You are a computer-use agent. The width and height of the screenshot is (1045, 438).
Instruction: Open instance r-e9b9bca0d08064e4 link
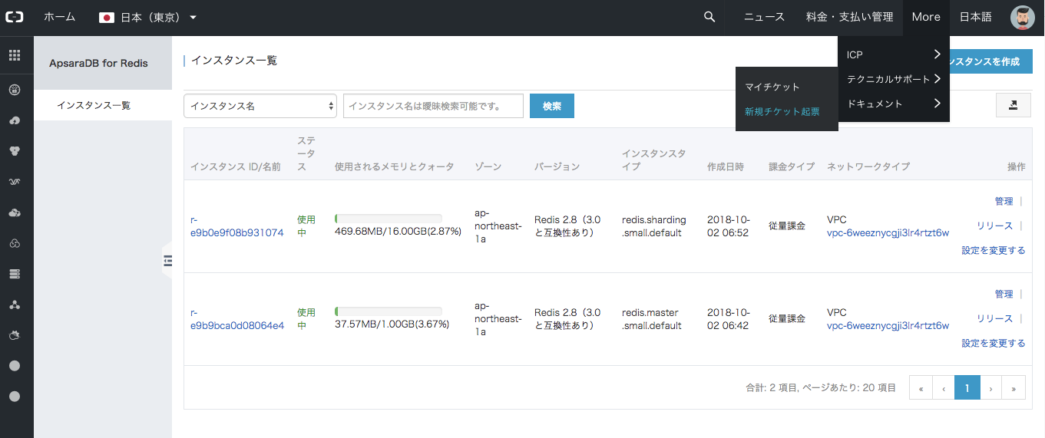(237, 319)
